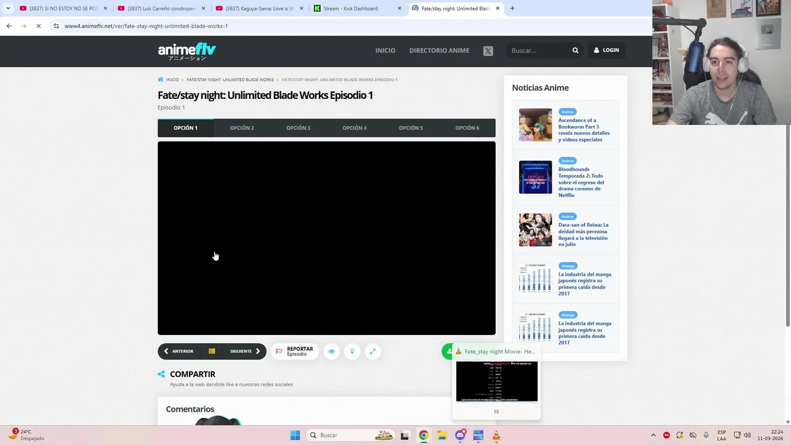Click the site info icon in the address bar

pos(56,26)
